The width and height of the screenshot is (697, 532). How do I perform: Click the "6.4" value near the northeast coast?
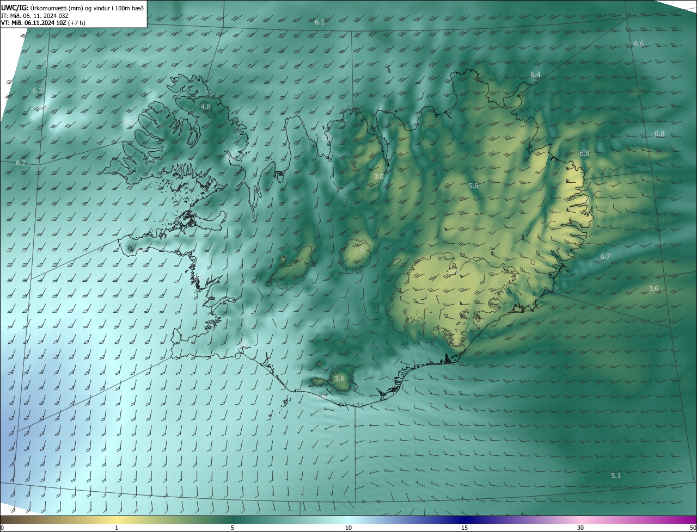535,75
